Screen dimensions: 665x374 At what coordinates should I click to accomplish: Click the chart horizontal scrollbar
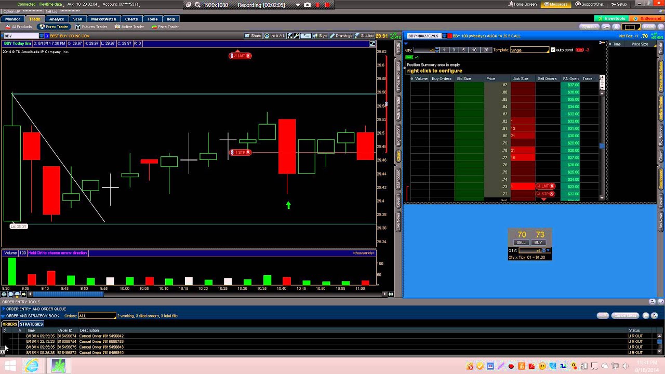69,294
